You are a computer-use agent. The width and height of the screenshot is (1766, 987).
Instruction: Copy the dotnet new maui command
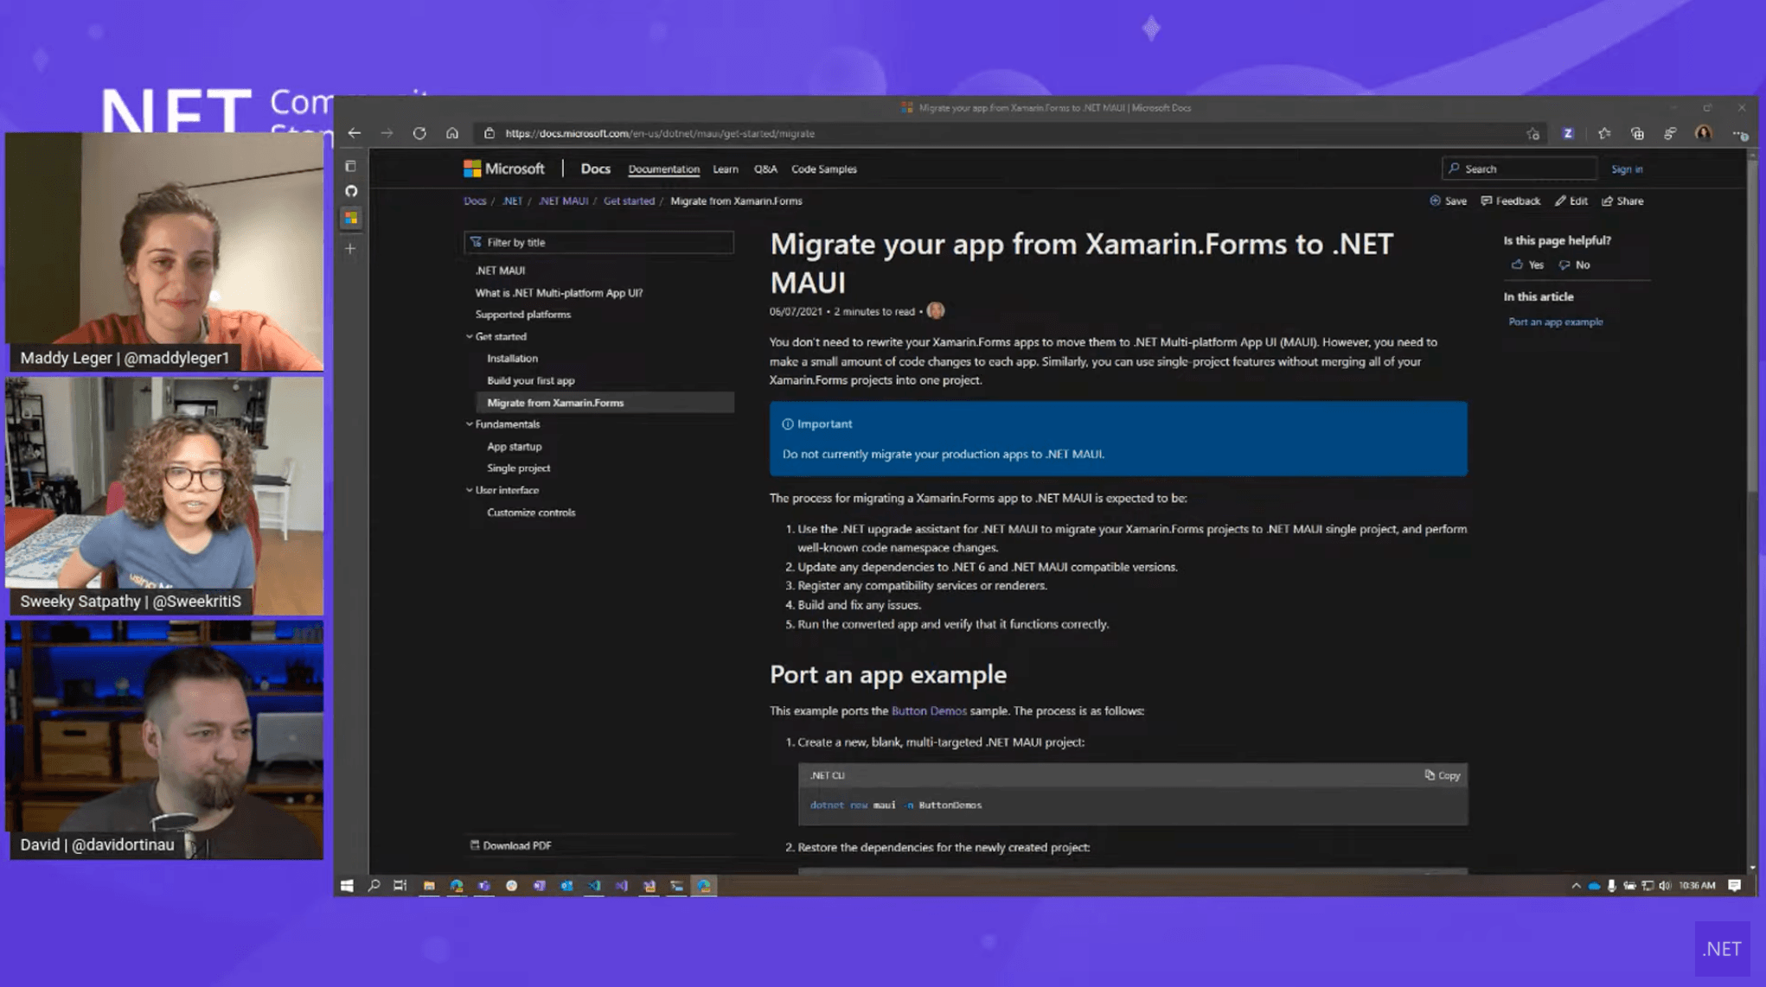pos(1443,775)
